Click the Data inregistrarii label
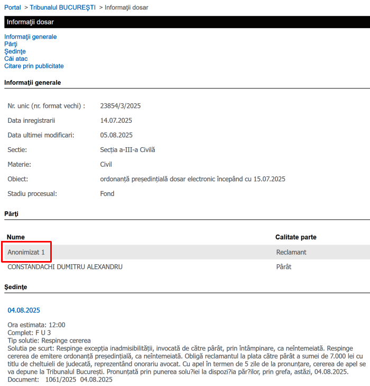Image resolution: width=370 pixels, height=386 pixels. tap(31, 120)
